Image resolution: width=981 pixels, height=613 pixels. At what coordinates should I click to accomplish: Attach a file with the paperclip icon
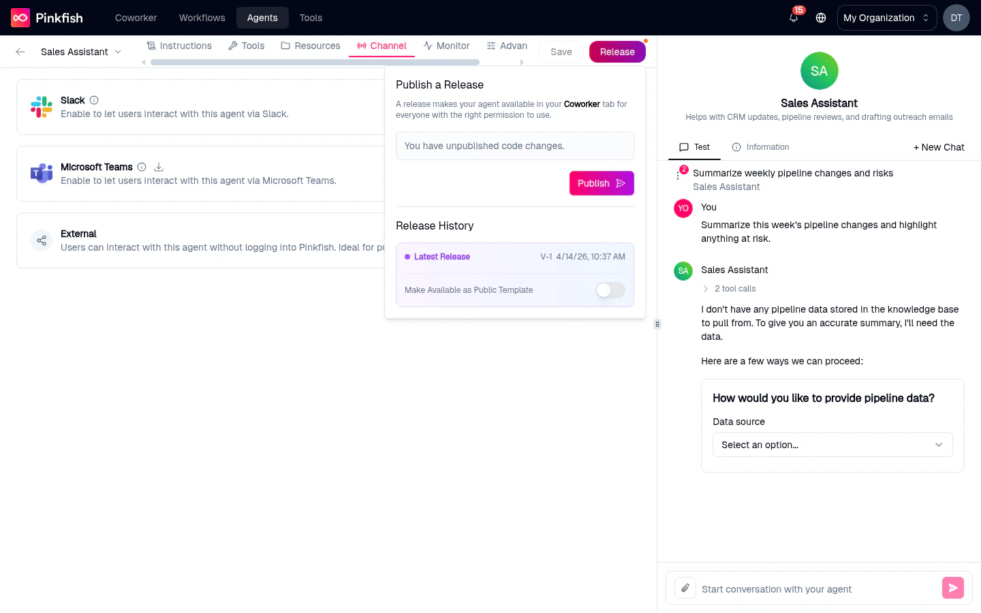[x=685, y=588]
